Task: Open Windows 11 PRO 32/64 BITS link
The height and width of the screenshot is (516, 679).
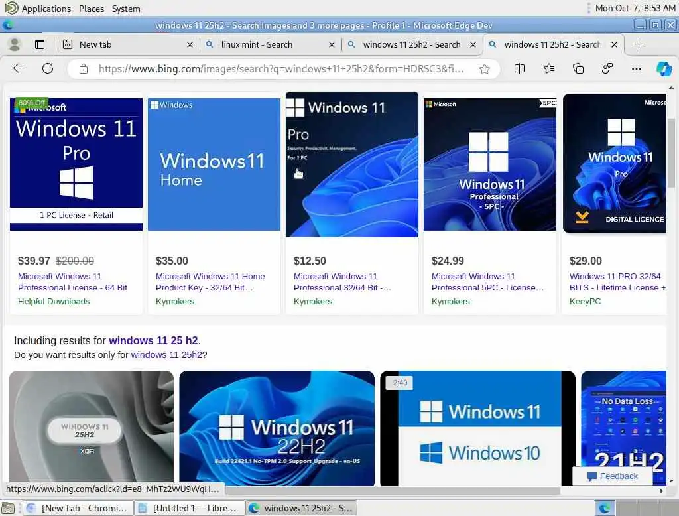Action: 617,282
